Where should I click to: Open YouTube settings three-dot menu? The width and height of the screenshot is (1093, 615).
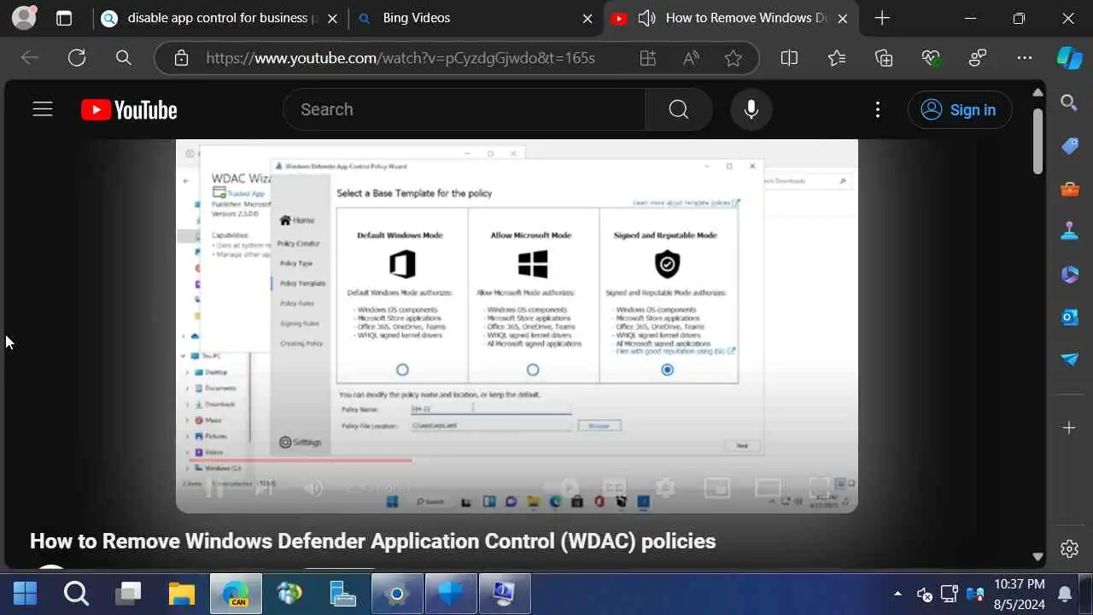coord(878,109)
